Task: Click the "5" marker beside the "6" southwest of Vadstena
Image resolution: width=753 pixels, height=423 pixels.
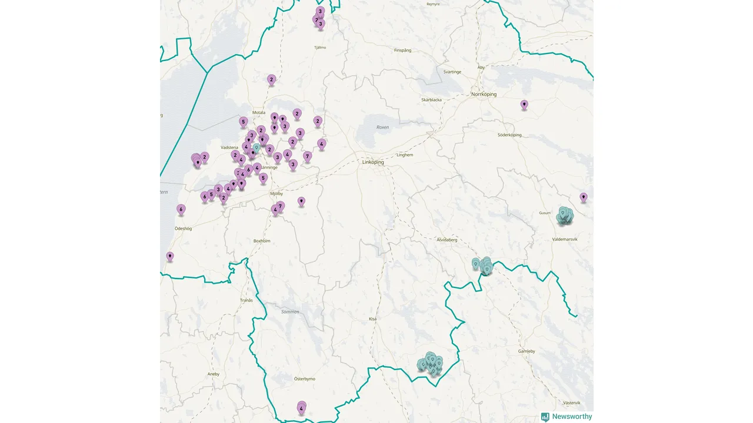Action: coord(211,195)
